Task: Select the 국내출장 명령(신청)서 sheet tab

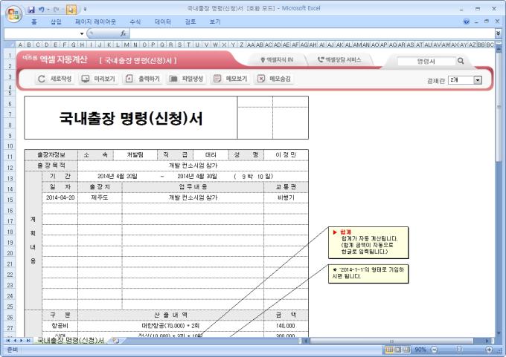Action: (71, 340)
